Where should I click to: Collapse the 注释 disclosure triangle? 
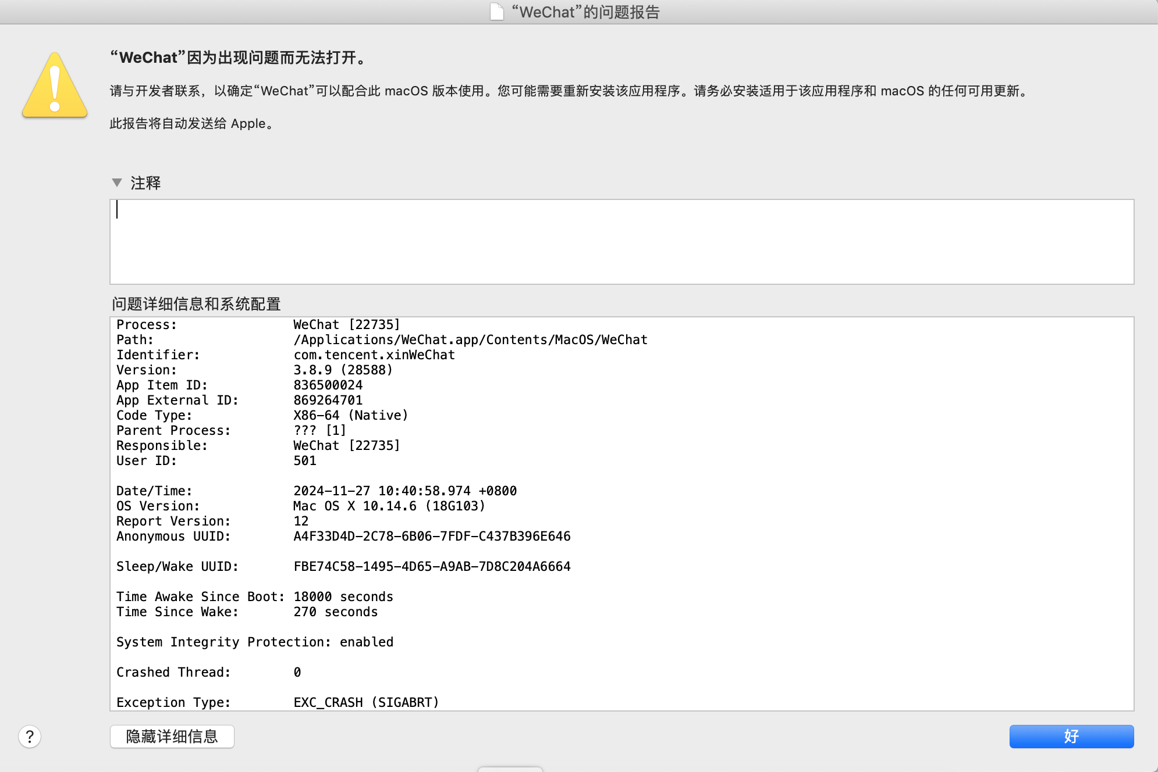[117, 183]
